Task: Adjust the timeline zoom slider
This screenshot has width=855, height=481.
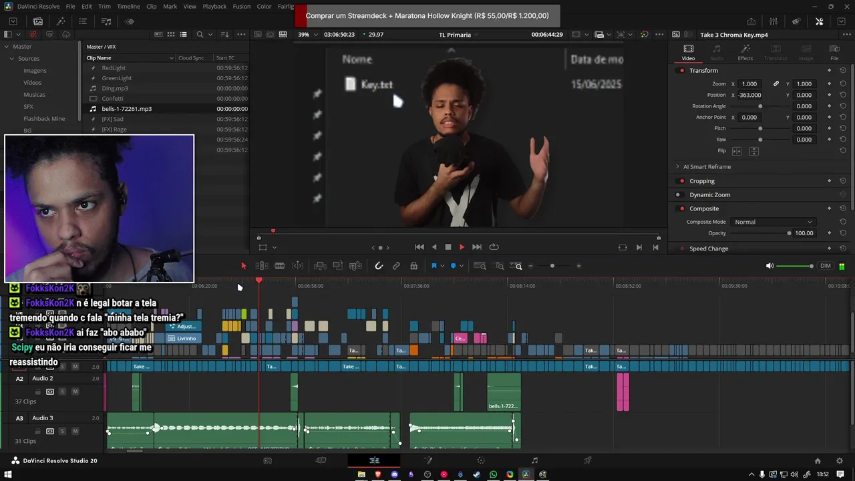Action: pyautogui.click(x=552, y=266)
